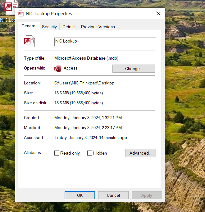Enable the Read-only attribute checkbox
The width and height of the screenshot is (205, 212).
57,153
